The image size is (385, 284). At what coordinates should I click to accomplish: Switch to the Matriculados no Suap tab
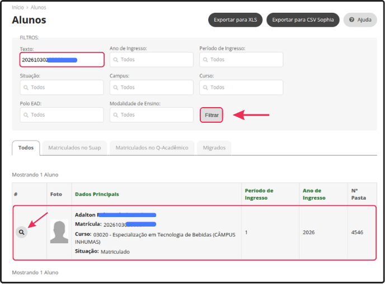[74, 148]
